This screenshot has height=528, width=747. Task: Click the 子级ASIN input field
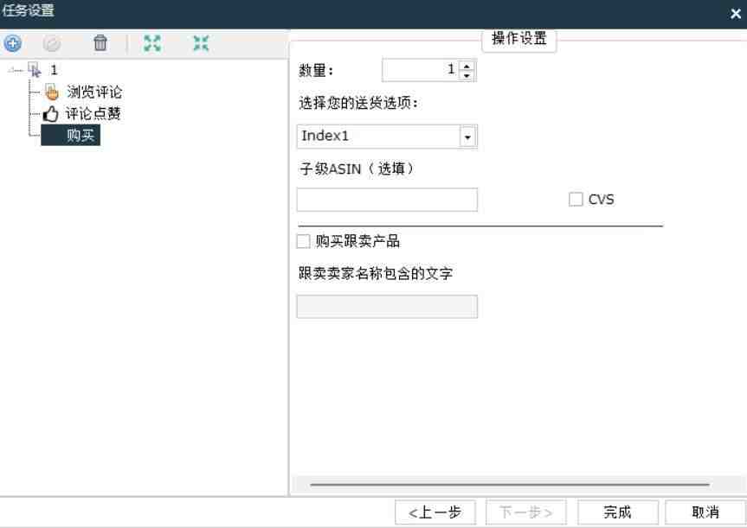[387, 200]
